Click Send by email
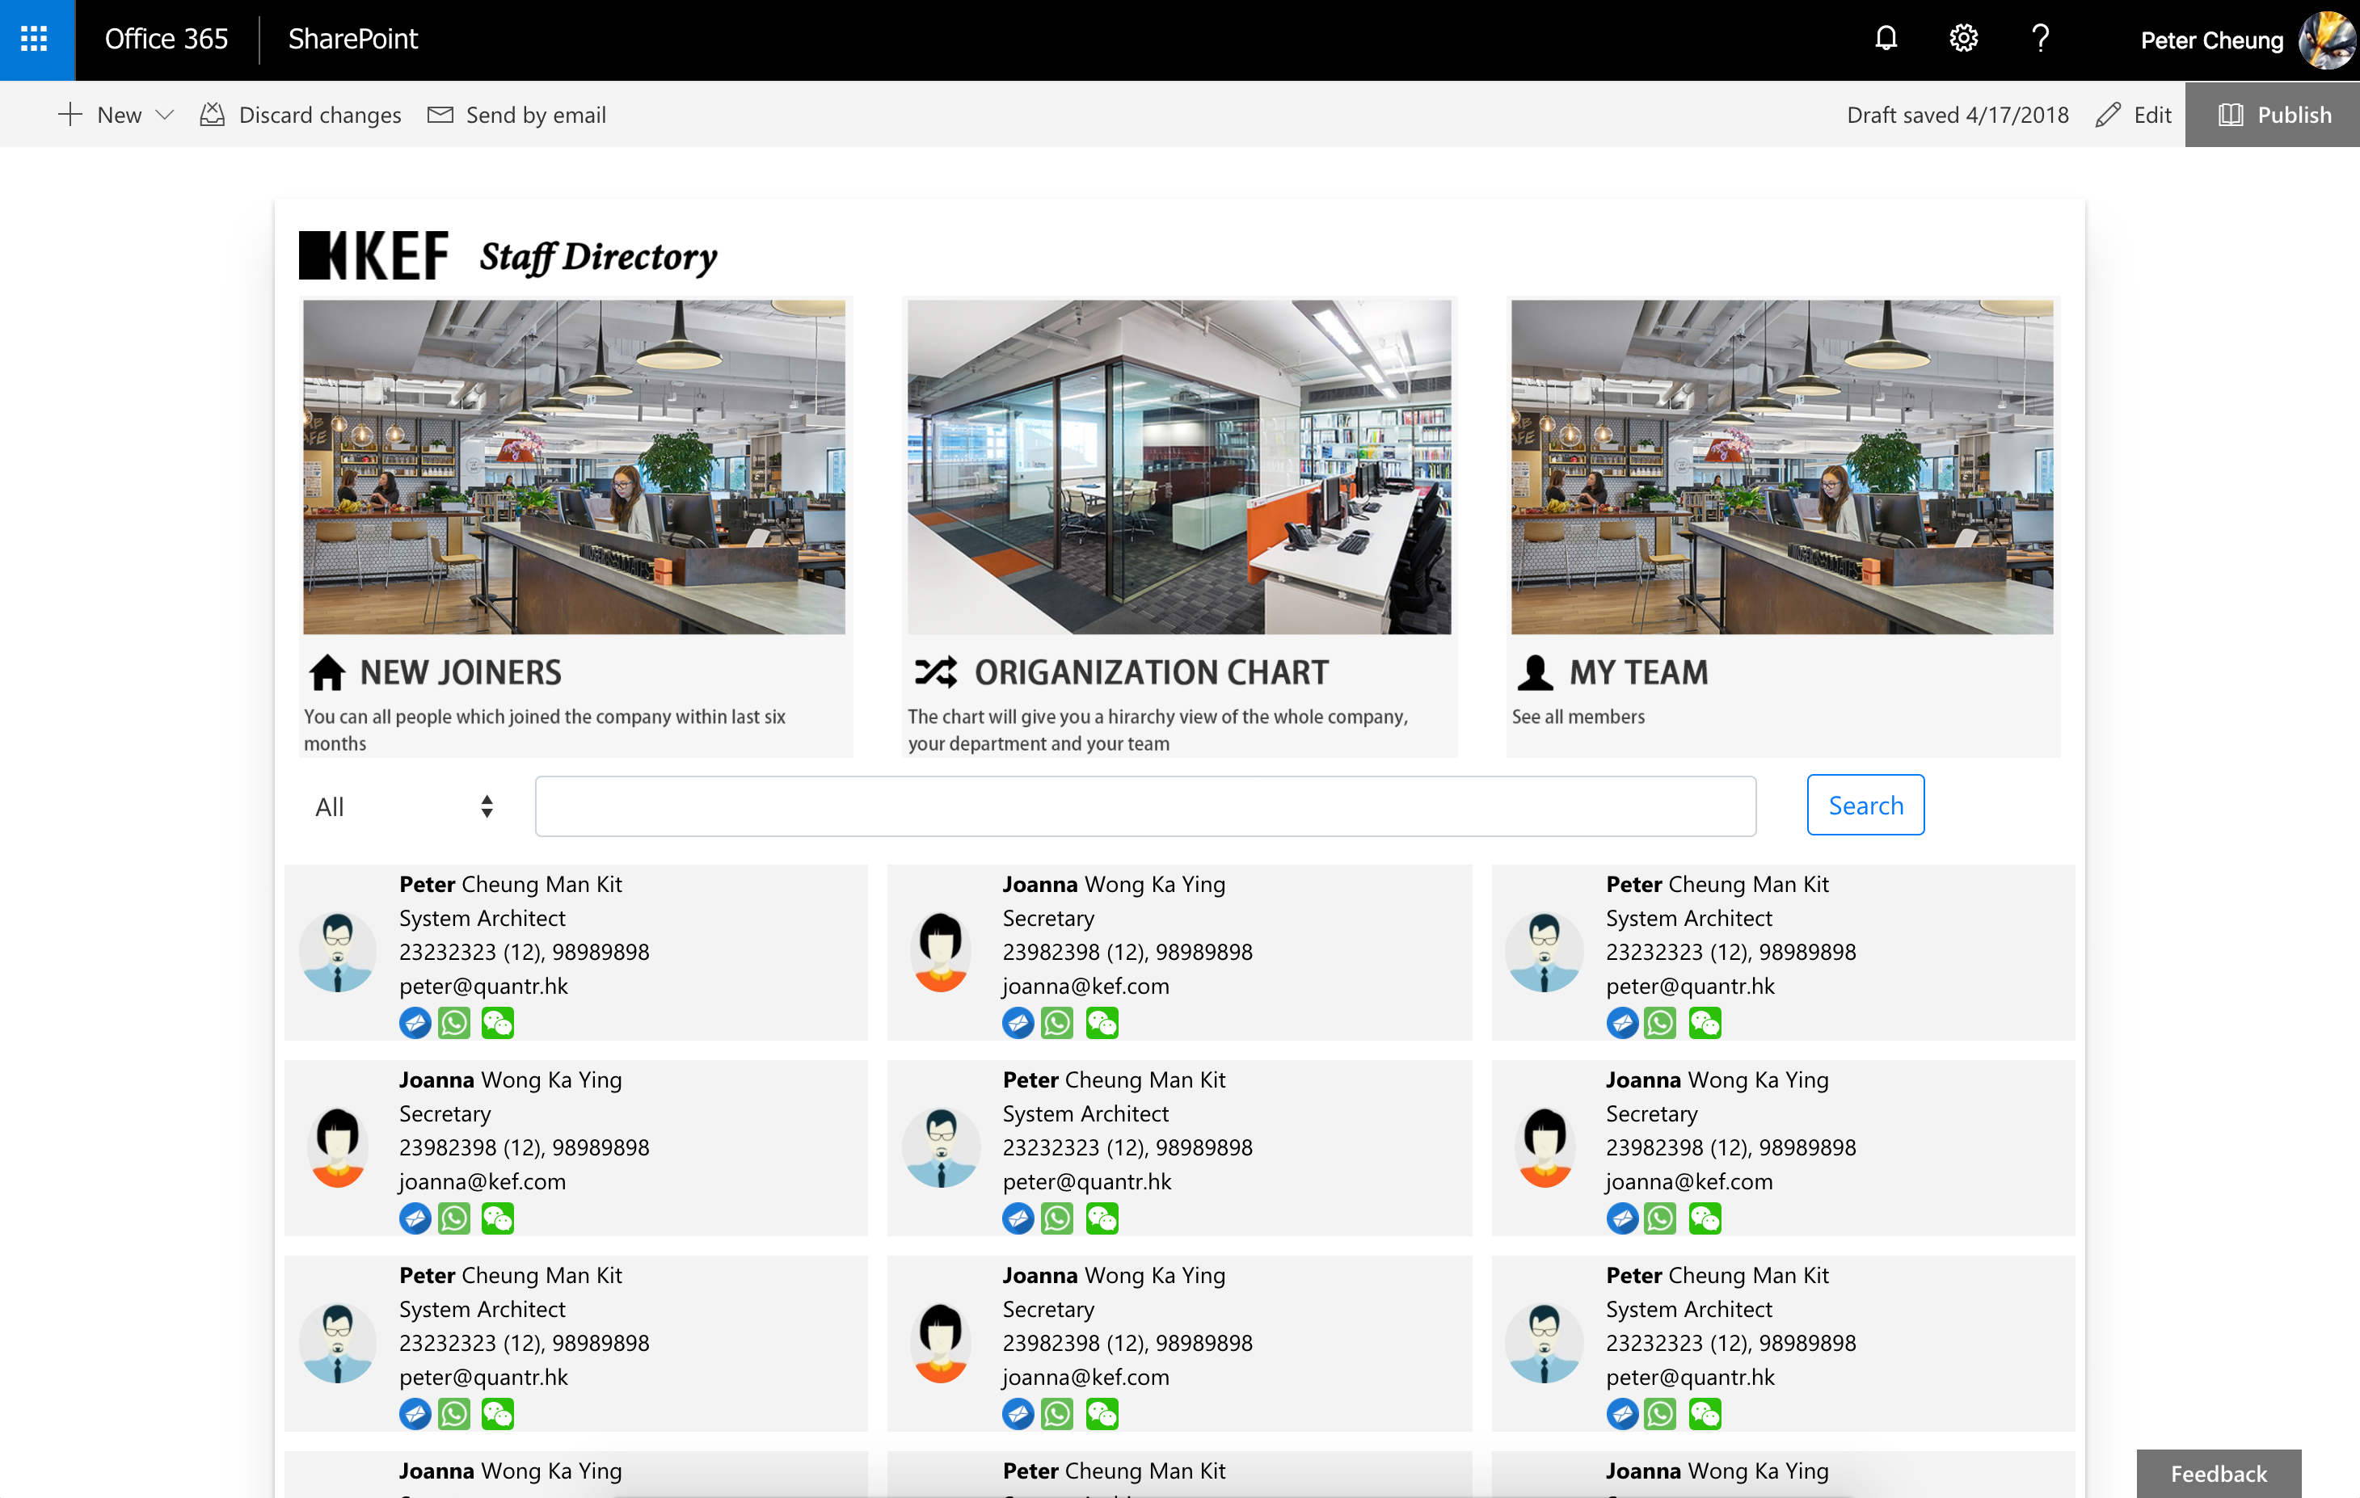Viewport: 2360px width, 1498px height. click(516, 115)
